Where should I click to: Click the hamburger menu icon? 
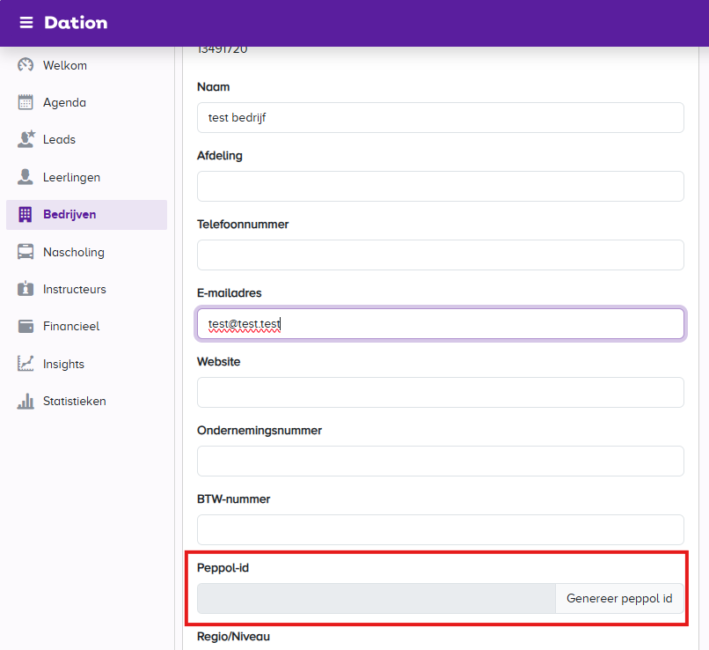pos(26,23)
